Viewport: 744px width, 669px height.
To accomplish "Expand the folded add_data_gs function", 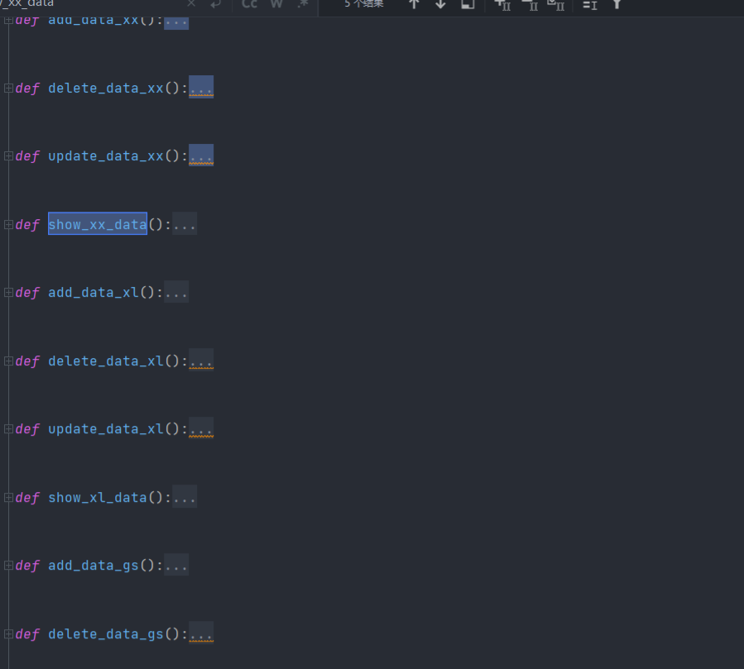I will tap(8, 565).
